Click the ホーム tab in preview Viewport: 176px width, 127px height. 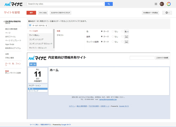tap(33, 64)
